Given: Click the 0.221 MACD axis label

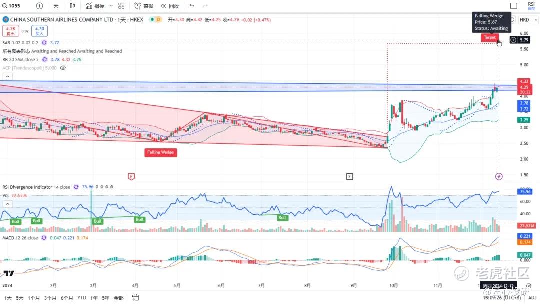Looking at the screenshot, I should tap(525, 236).
